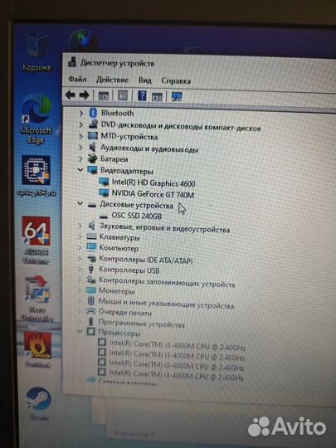Viewport: 336px width, 448px height.
Task: Click the speaker icon for Аудиовходы и аудиовыходы
Action: pyautogui.click(x=92, y=147)
